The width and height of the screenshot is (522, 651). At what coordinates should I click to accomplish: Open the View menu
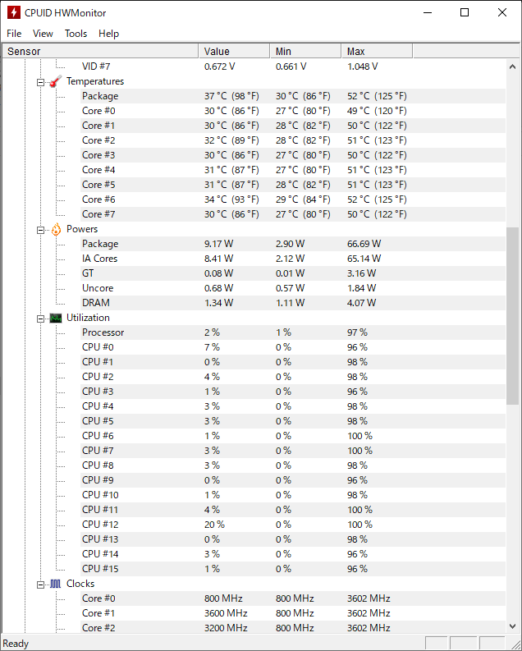click(43, 34)
